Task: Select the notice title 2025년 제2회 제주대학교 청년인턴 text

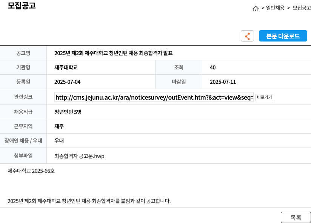Action: click(x=114, y=53)
